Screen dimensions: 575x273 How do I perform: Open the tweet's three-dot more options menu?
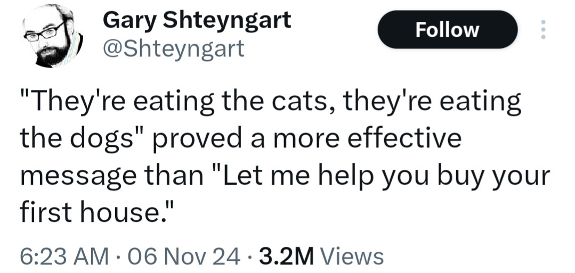point(543,29)
